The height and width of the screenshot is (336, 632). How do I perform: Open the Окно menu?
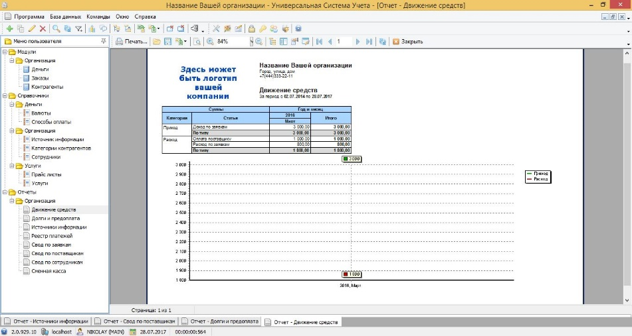(x=122, y=17)
